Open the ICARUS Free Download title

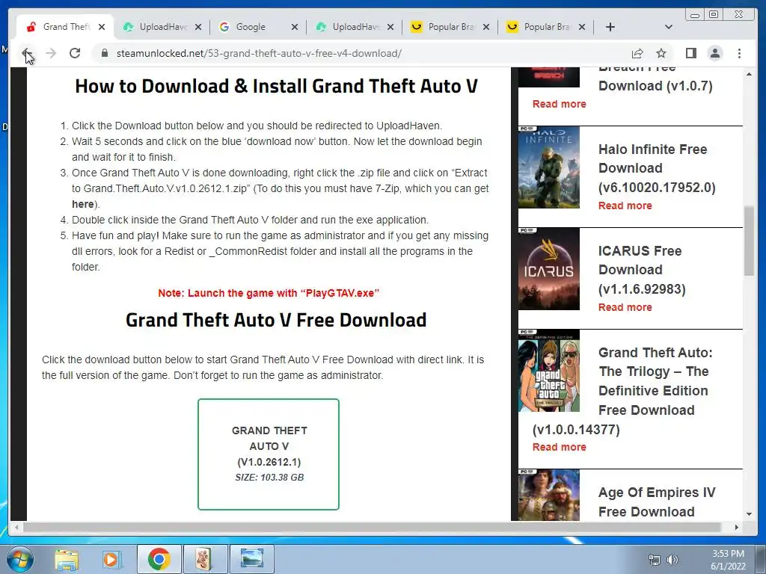pyautogui.click(x=641, y=270)
